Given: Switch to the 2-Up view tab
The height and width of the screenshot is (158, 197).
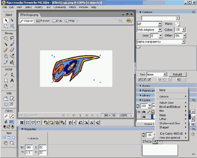Looking at the screenshot, I should [x=57, y=21].
